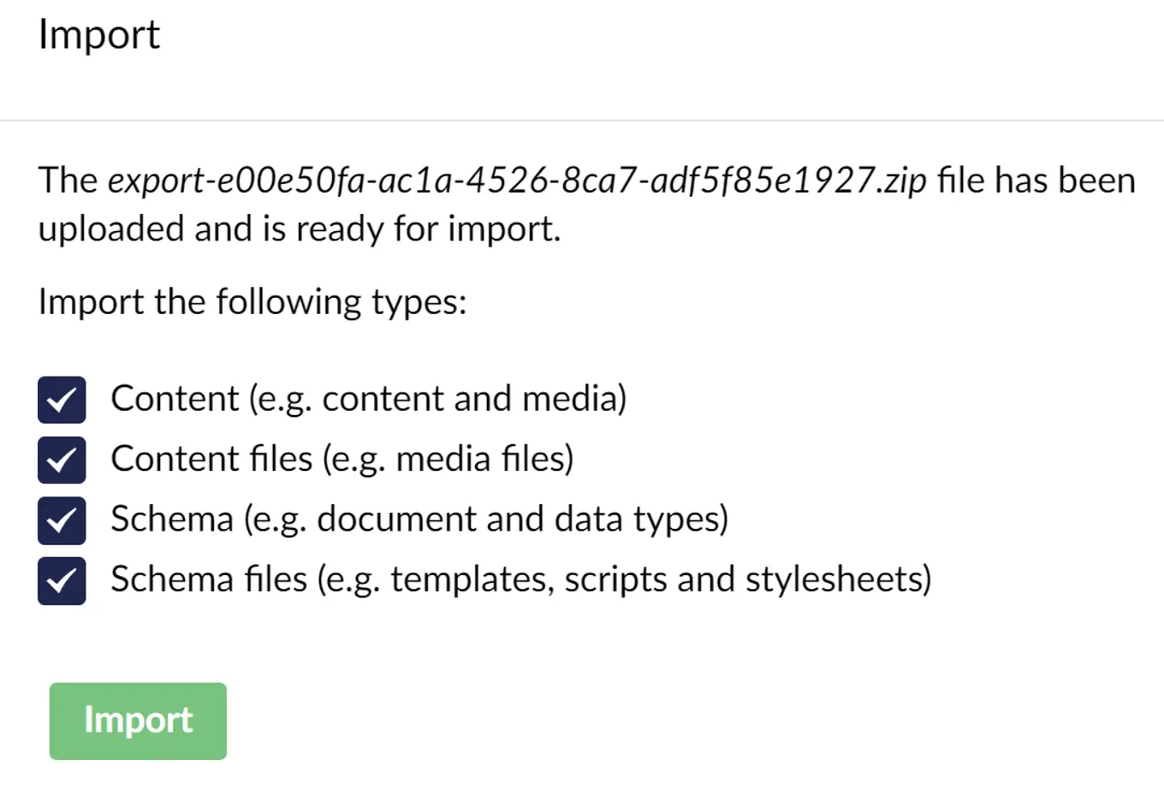Click the divider line below the heading
1164x802 pixels.
coord(582,121)
